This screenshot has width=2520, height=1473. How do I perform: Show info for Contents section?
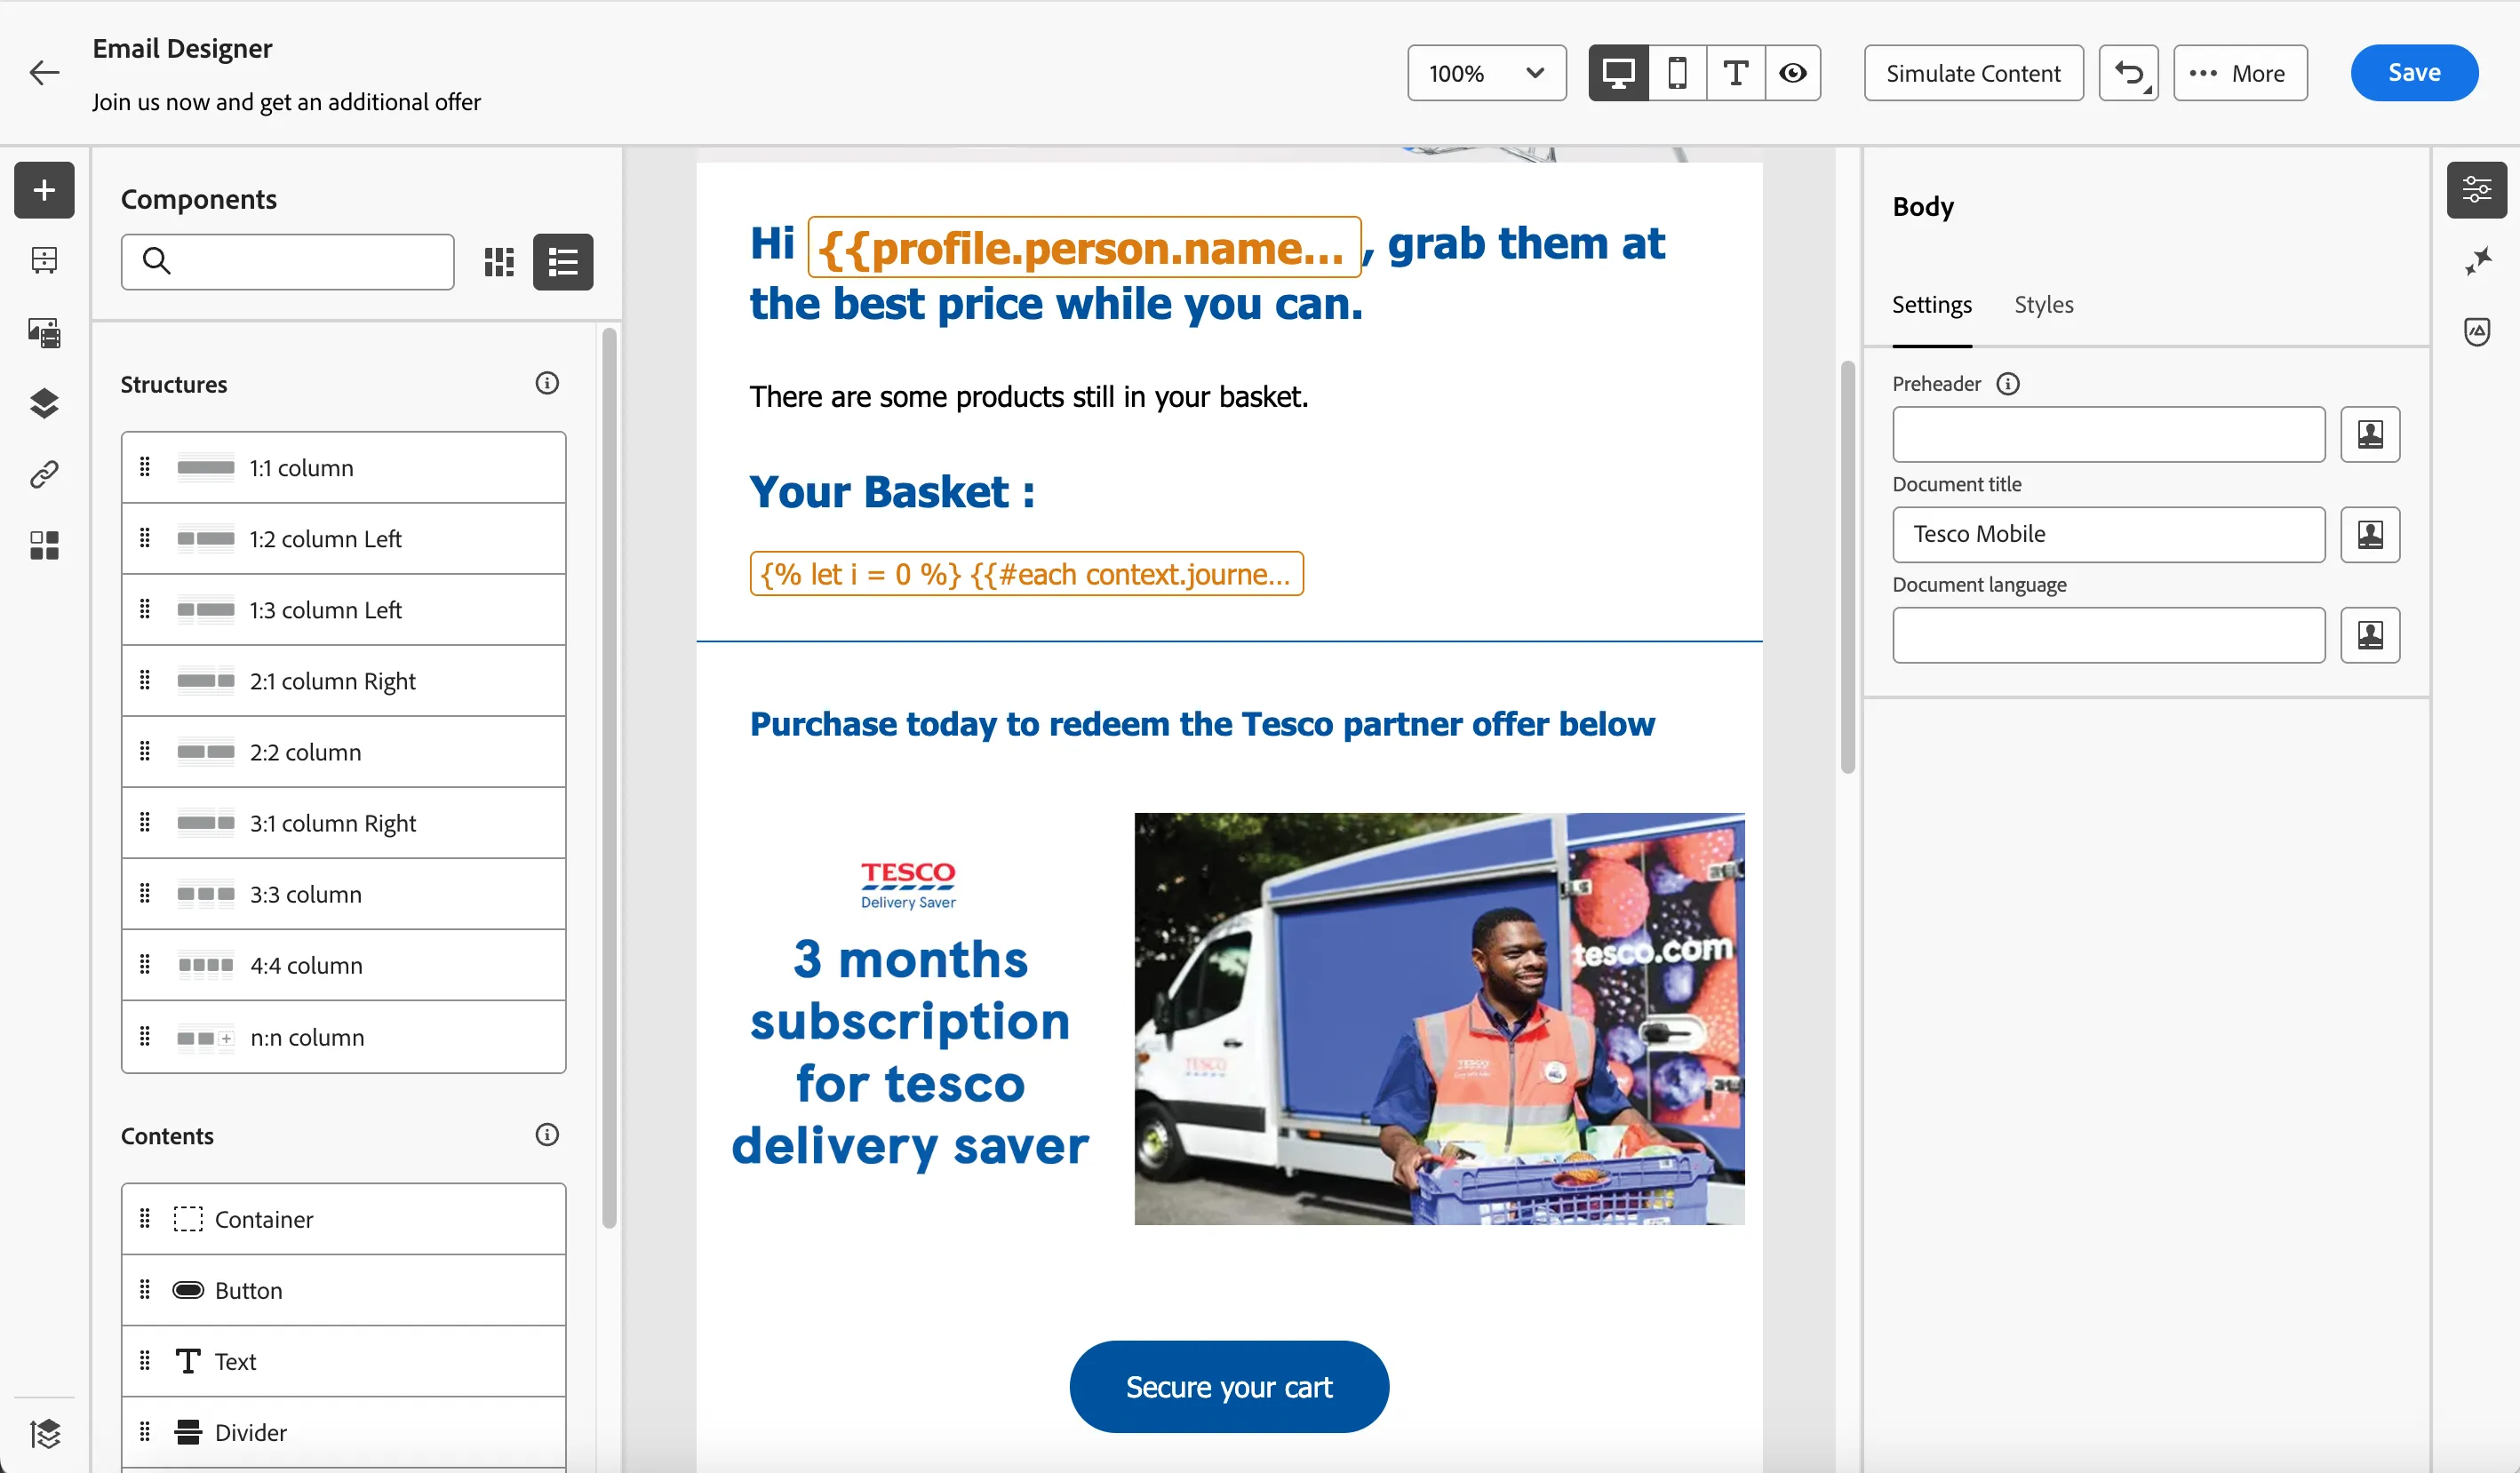[x=547, y=1135]
